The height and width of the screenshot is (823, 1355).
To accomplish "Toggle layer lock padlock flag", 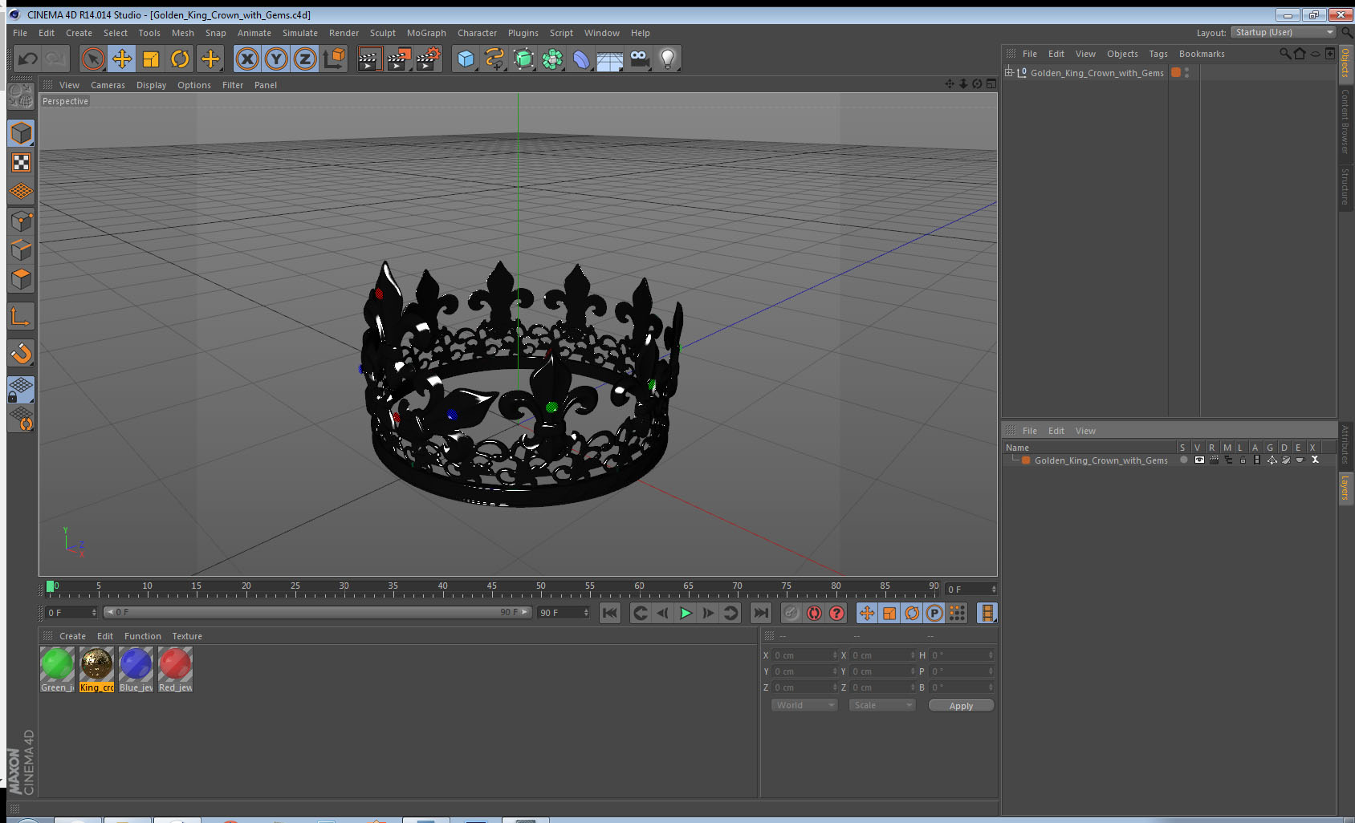I will [x=1243, y=460].
